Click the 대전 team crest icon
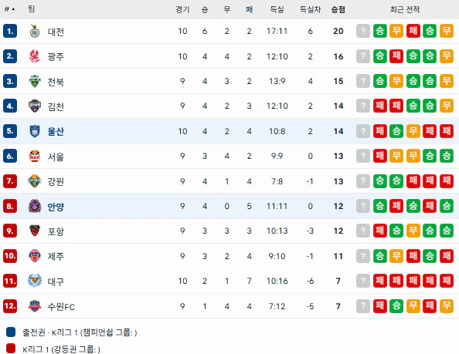 pos(35,31)
